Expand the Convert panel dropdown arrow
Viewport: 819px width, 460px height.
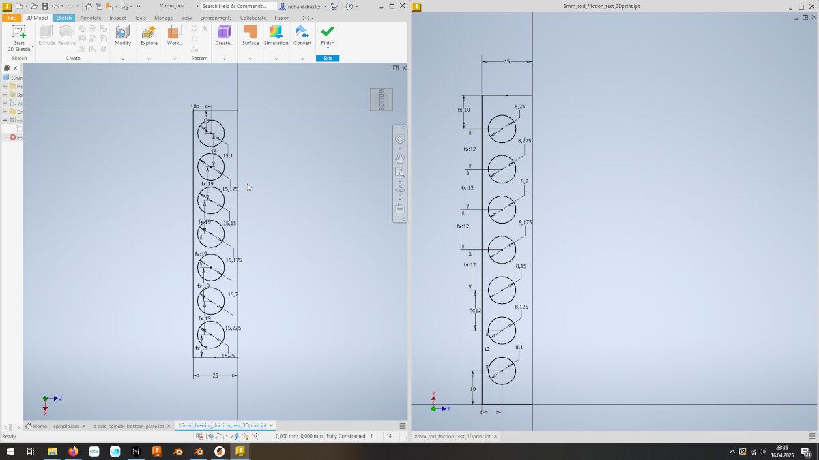302,59
